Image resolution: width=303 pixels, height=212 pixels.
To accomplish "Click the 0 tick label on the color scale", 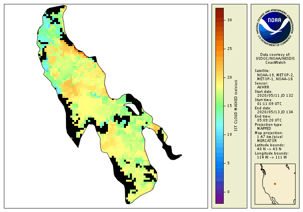I will 228,192.
